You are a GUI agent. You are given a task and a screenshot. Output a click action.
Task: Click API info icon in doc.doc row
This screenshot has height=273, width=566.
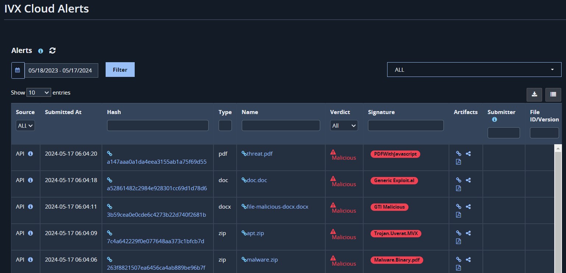[x=31, y=180]
